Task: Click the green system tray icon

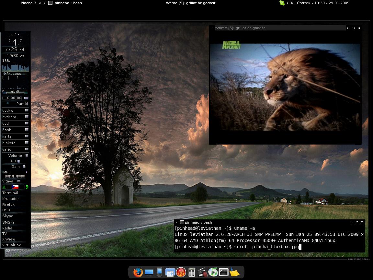Action: click(282, 3)
